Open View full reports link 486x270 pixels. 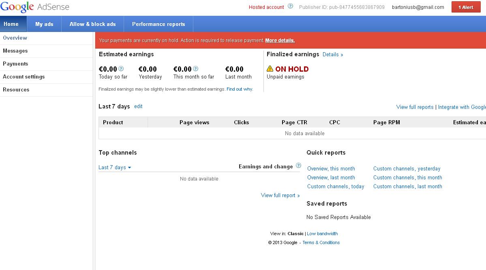415,107
